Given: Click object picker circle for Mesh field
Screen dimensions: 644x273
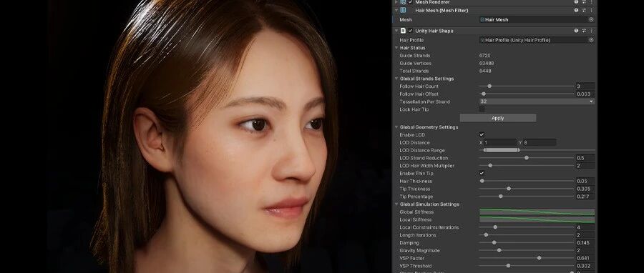Looking at the screenshot, I should (x=591, y=19).
